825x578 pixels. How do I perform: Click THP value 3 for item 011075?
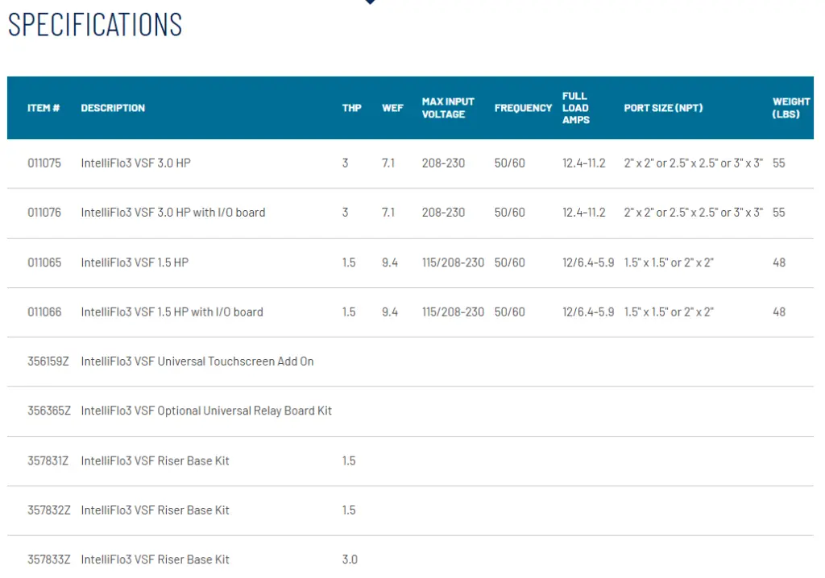tap(345, 163)
